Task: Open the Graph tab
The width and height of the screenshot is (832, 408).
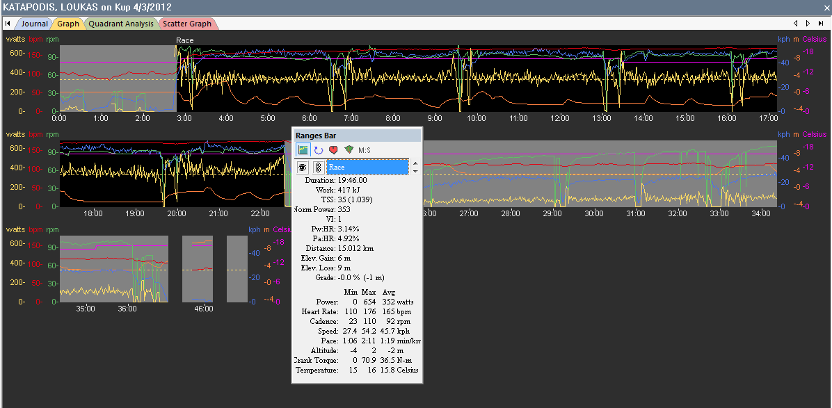Action: coord(68,24)
